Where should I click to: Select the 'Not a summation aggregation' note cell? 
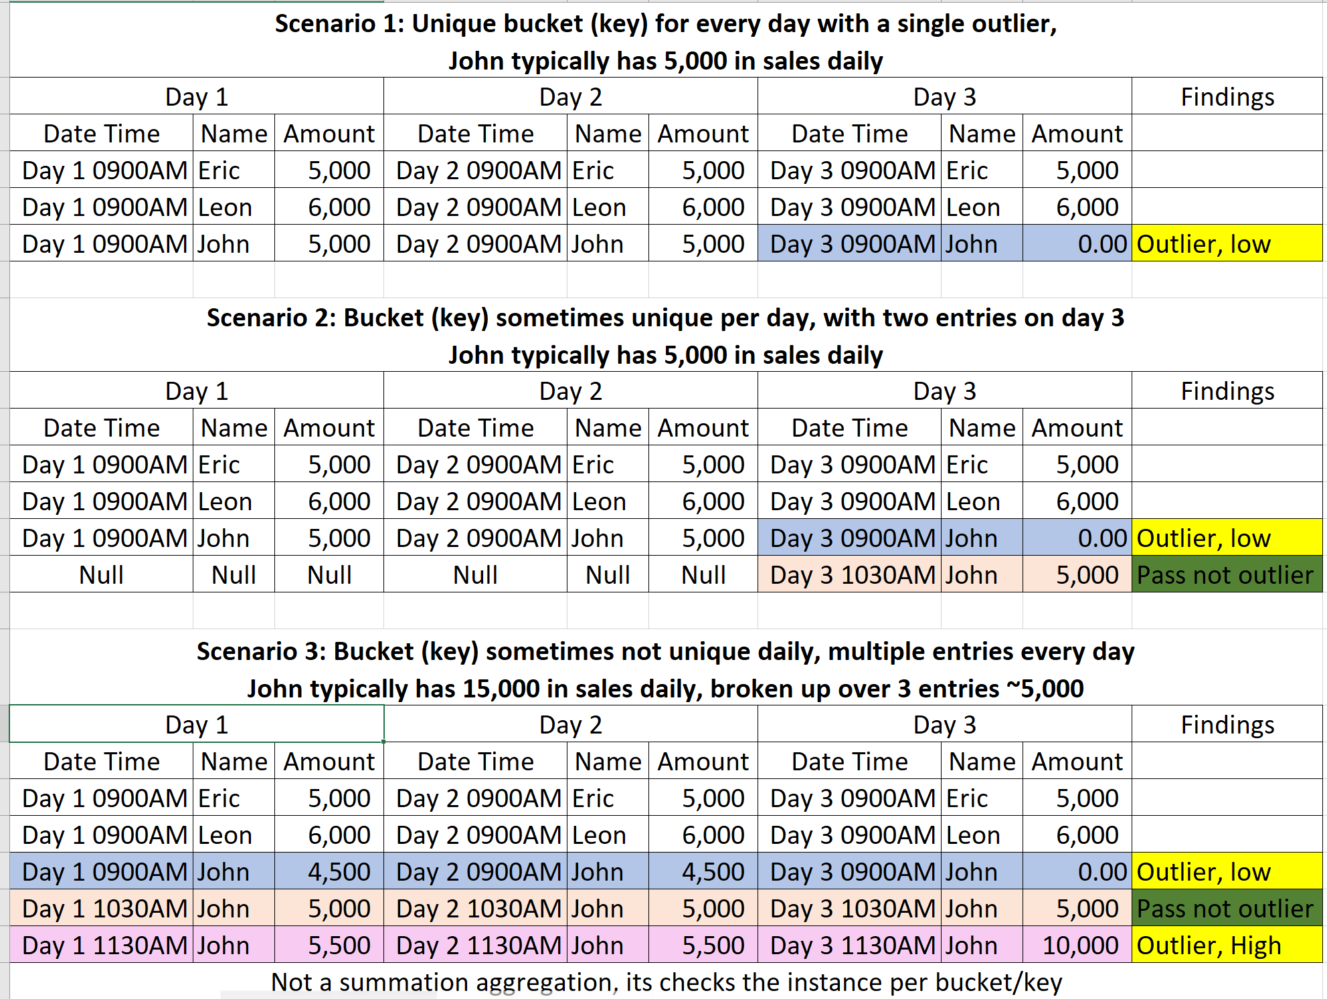666,981
